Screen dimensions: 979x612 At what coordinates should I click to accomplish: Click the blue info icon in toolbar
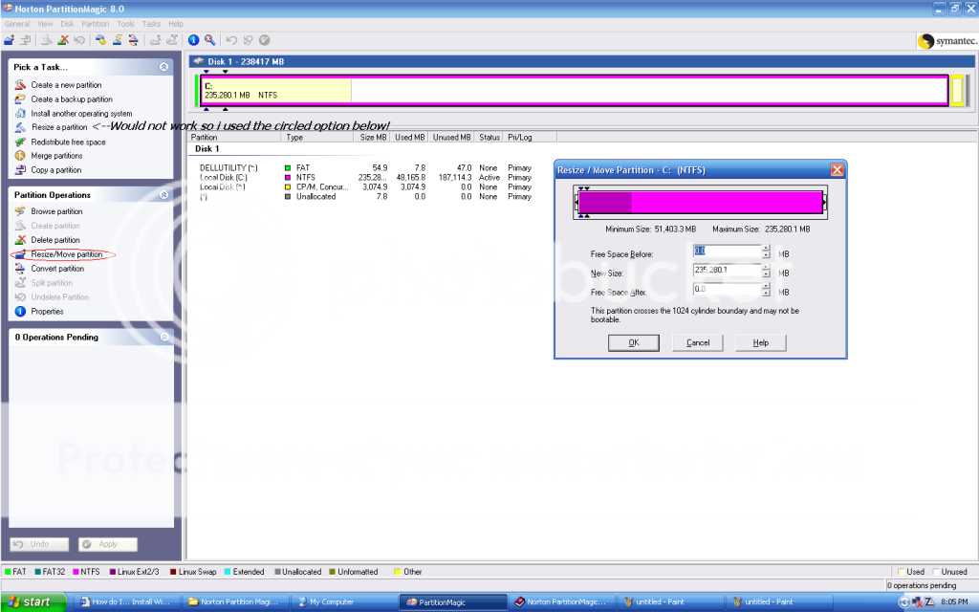tap(193, 40)
